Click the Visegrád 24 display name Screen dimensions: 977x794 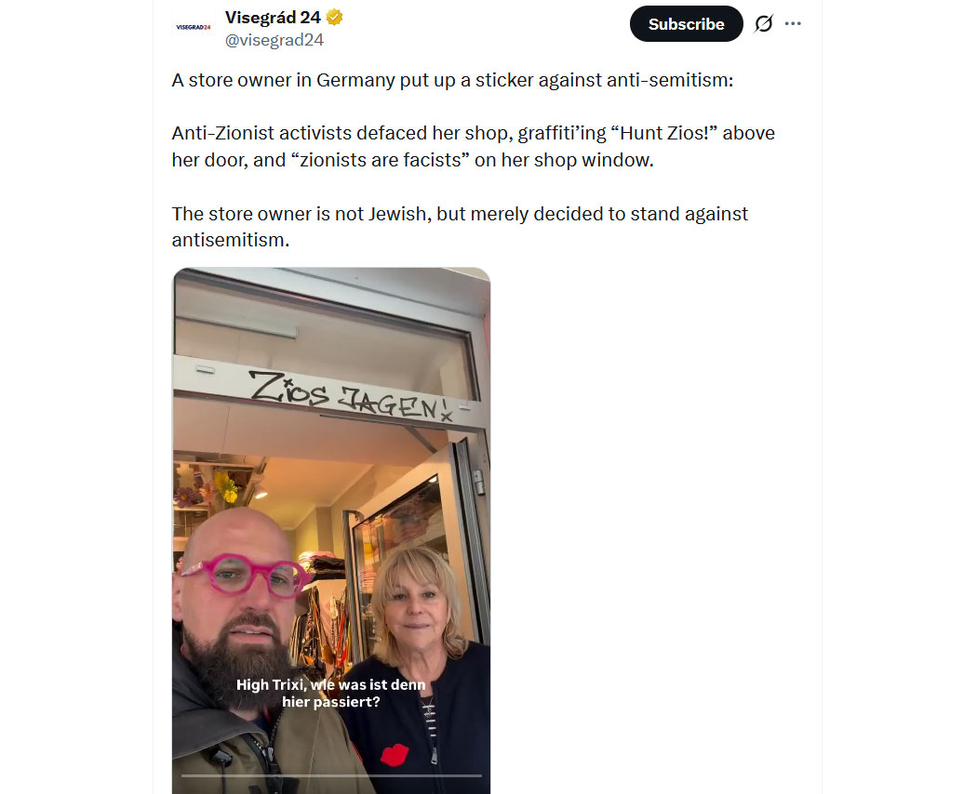tap(273, 18)
